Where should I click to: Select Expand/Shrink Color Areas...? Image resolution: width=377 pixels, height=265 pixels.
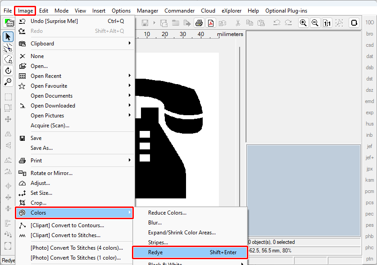pyautogui.click(x=190, y=233)
